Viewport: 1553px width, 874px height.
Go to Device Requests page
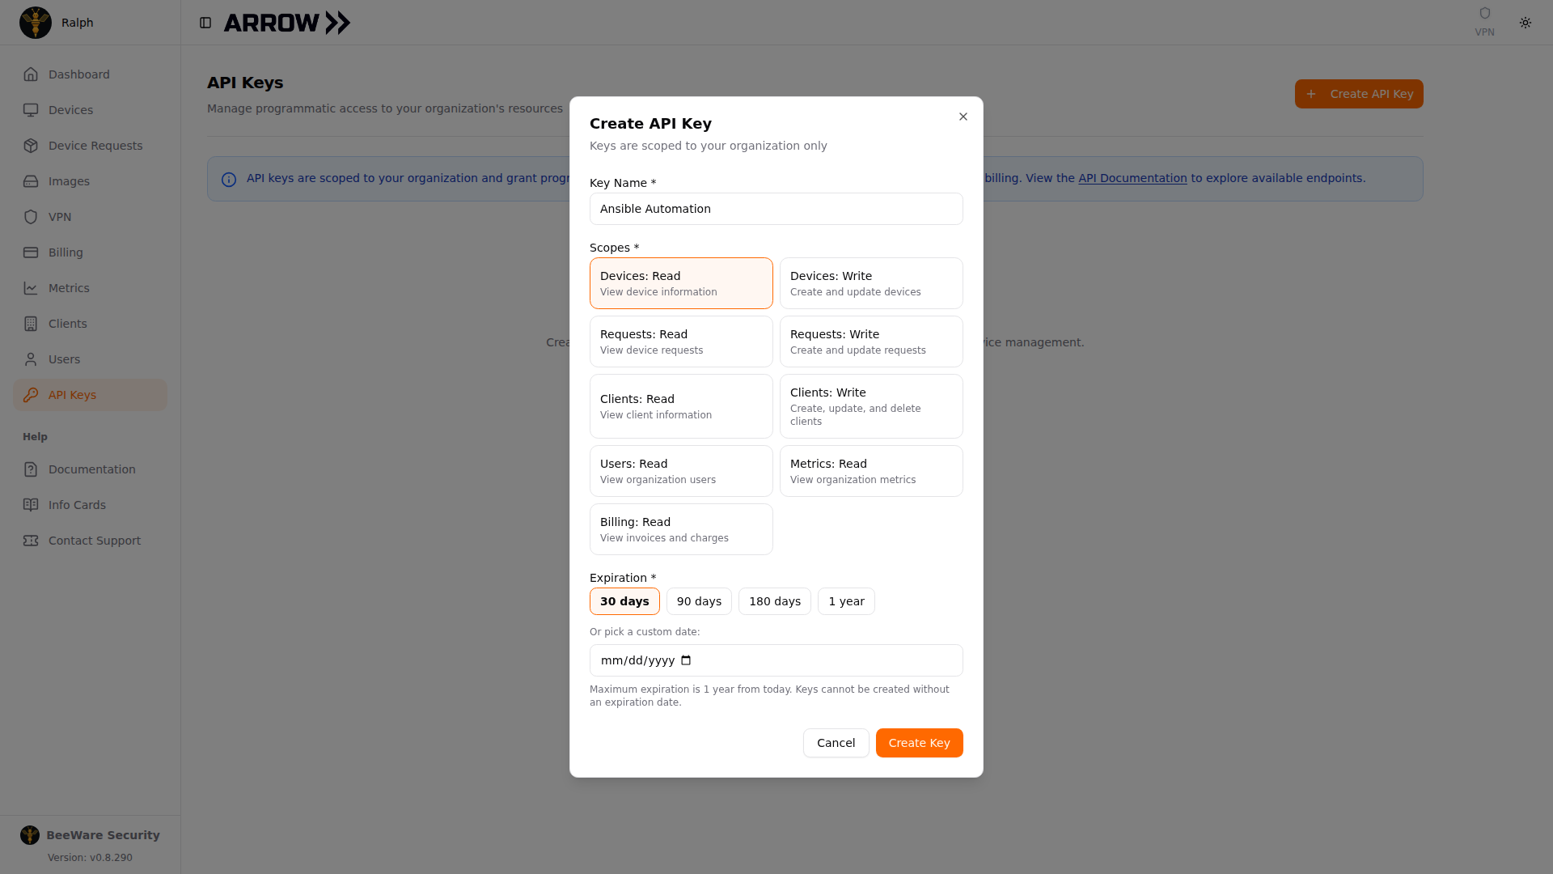tap(90, 146)
